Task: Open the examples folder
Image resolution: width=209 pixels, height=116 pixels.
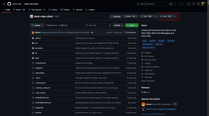Action: coord(39,48)
